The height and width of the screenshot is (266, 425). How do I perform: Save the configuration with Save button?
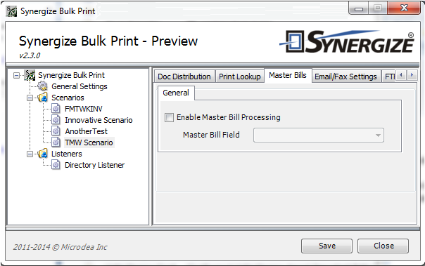(327, 246)
